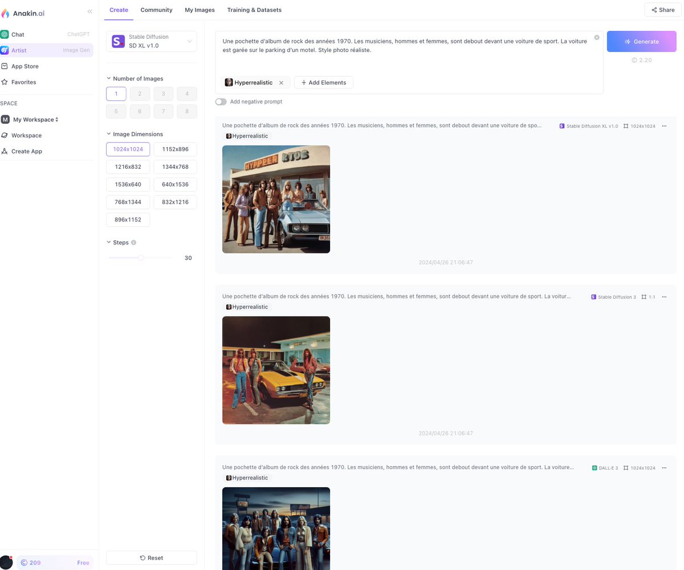The image size is (684, 570).
Task: Choose 768x1344 image dimension
Action: (x=128, y=202)
